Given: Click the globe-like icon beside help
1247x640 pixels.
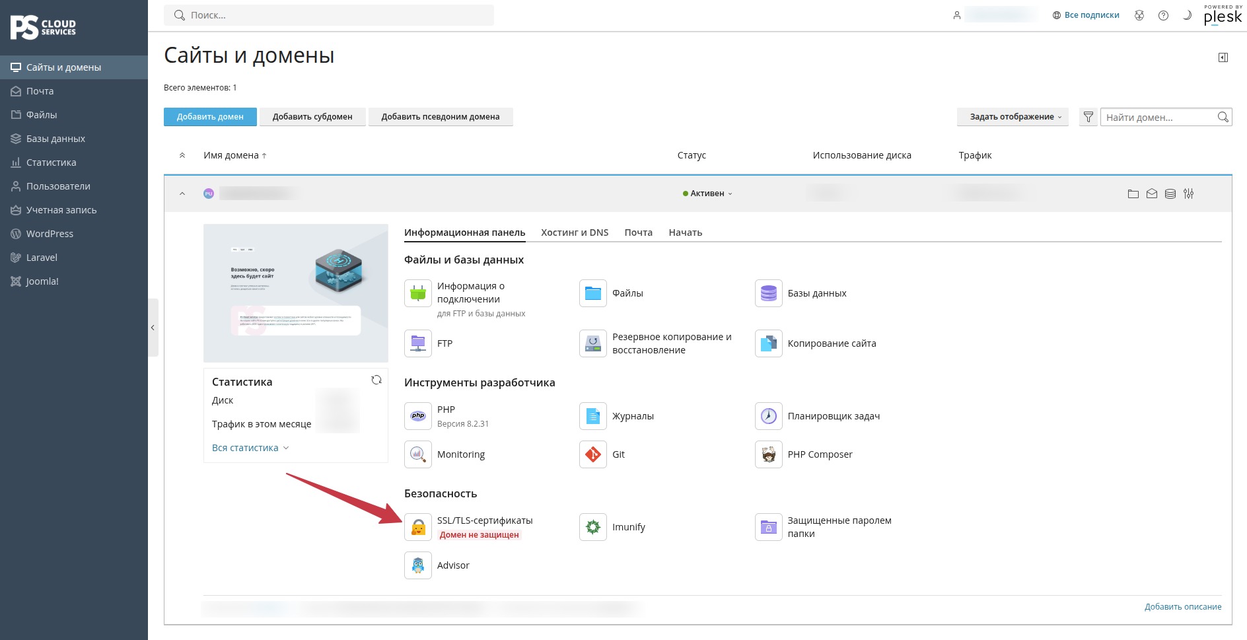Looking at the screenshot, I should point(1139,15).
